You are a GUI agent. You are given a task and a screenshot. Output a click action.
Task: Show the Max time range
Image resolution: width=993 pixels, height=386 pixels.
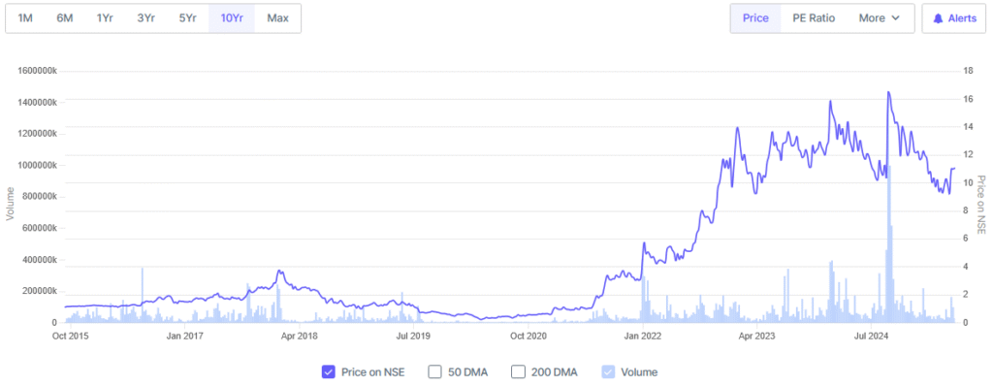[277, 18]
